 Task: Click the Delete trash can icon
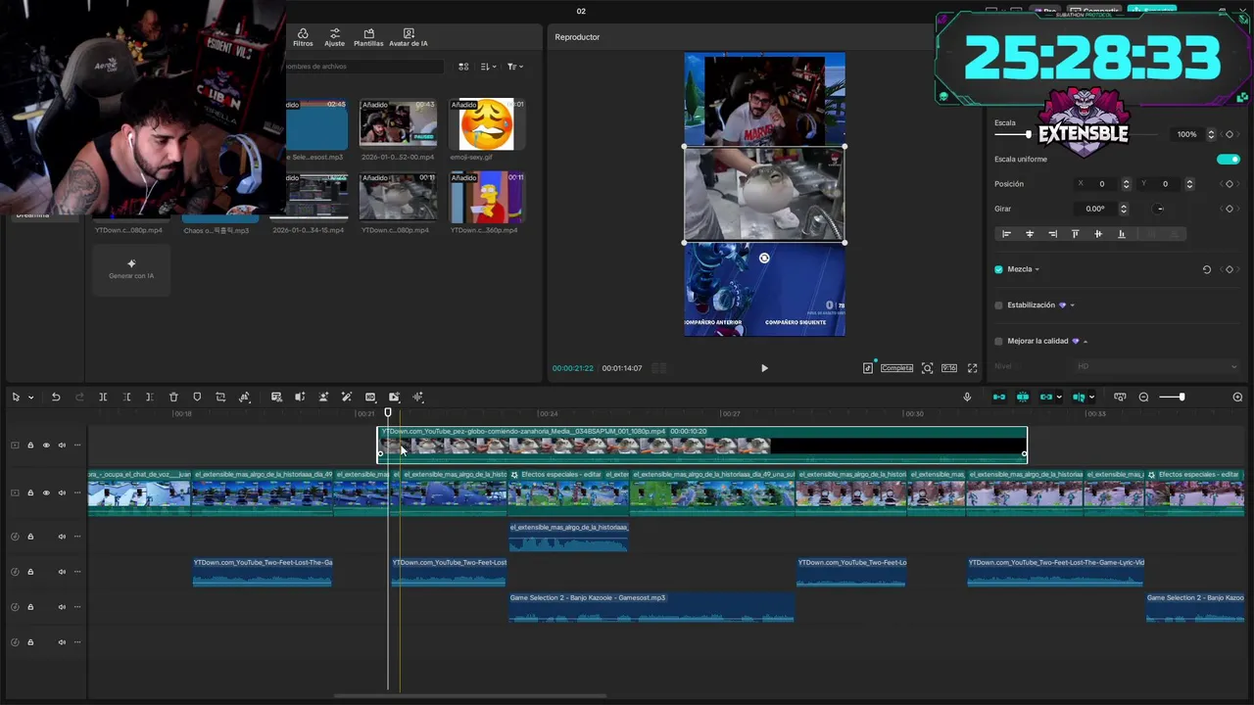(x=173, y=397)
